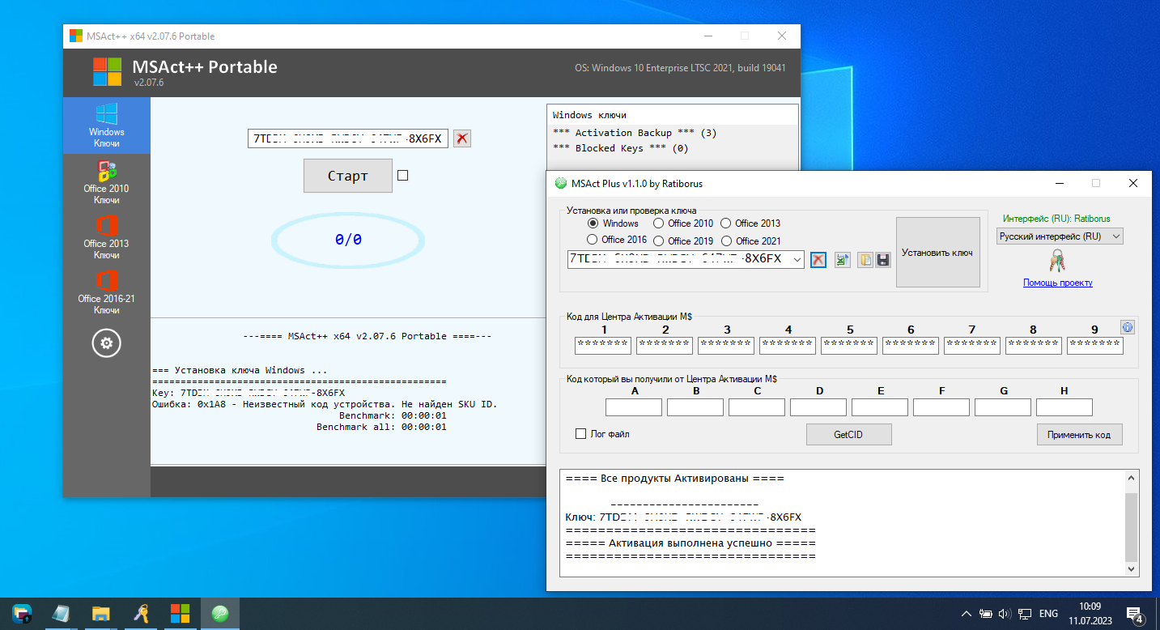Click the Установить ключ button
The image size is (1160, 630).
point(937,253)
